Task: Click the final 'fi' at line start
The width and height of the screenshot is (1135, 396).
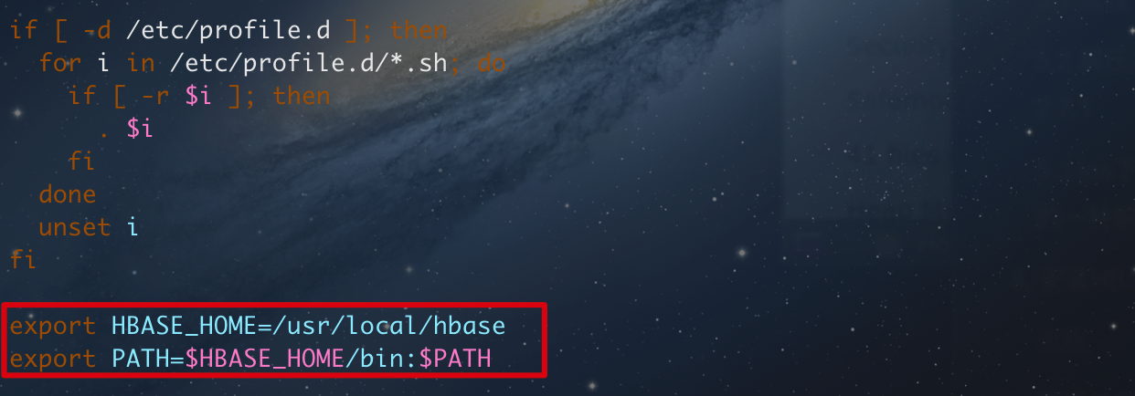Action: click(23, 260)
